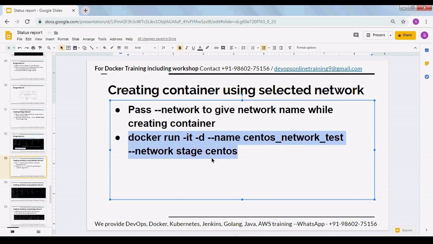433x244 pixels.
Task: Open Line spacing options
Action: coord(243,48)
